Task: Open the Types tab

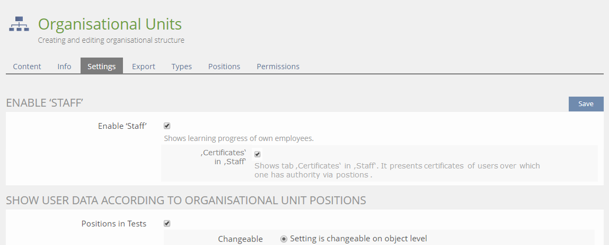Action: (182, 67)
